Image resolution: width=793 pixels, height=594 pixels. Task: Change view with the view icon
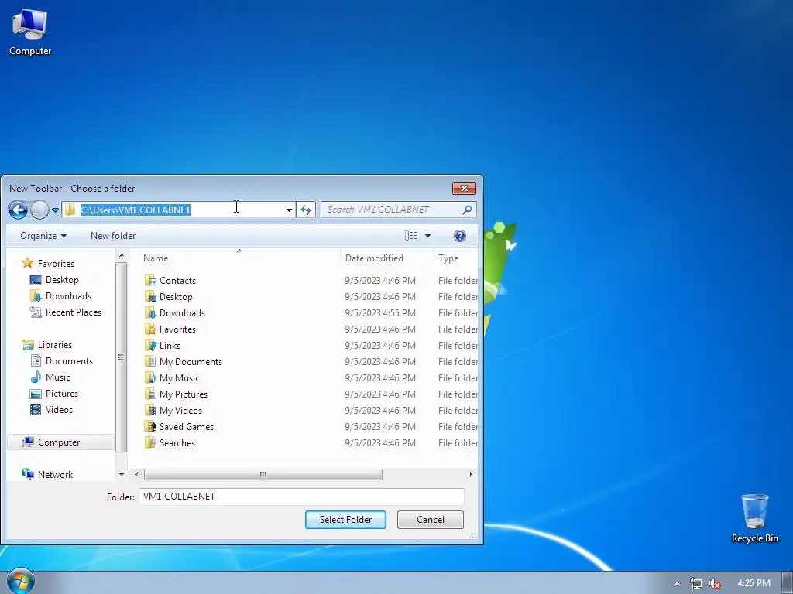[x=410, y=236]
